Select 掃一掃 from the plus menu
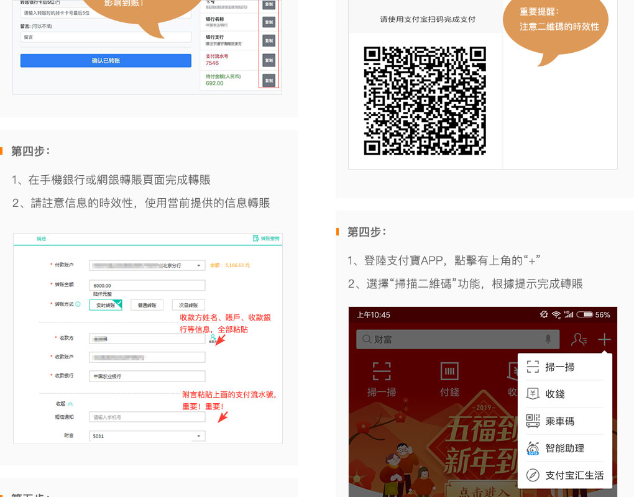 [564, 367]
